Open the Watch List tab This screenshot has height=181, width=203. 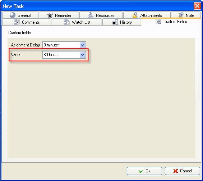pos(77,22)
